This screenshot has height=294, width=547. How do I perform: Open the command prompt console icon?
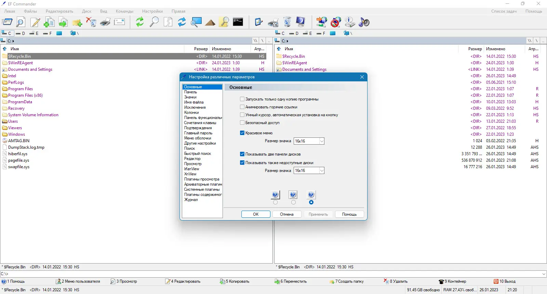[x=238, y=22]
